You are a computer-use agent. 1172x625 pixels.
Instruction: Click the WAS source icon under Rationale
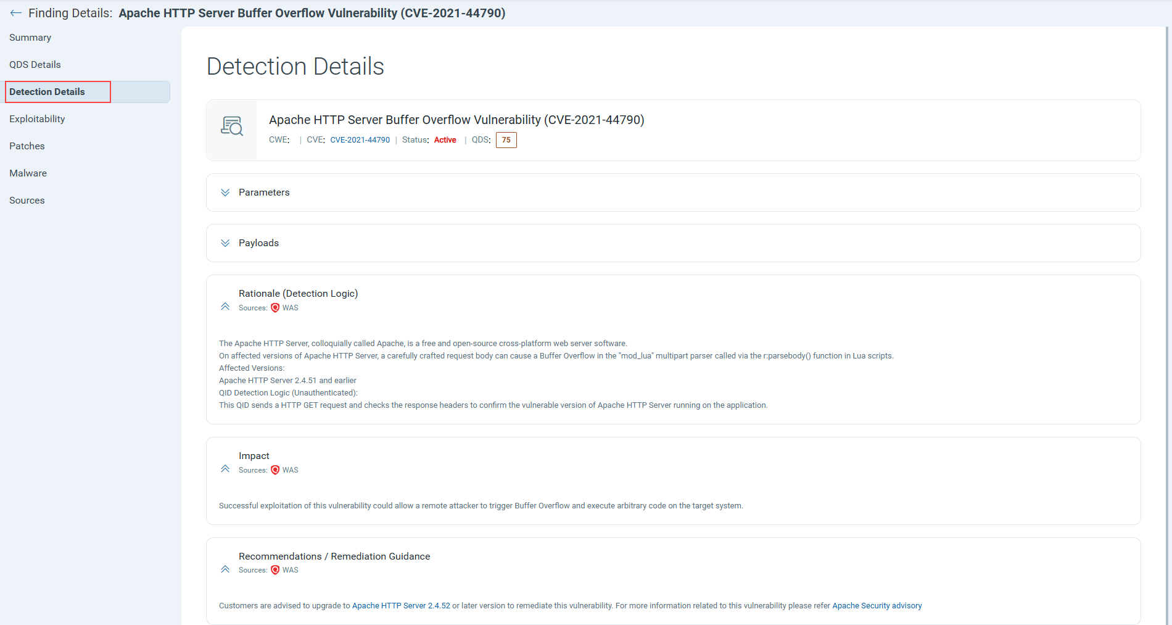[275, 308]
